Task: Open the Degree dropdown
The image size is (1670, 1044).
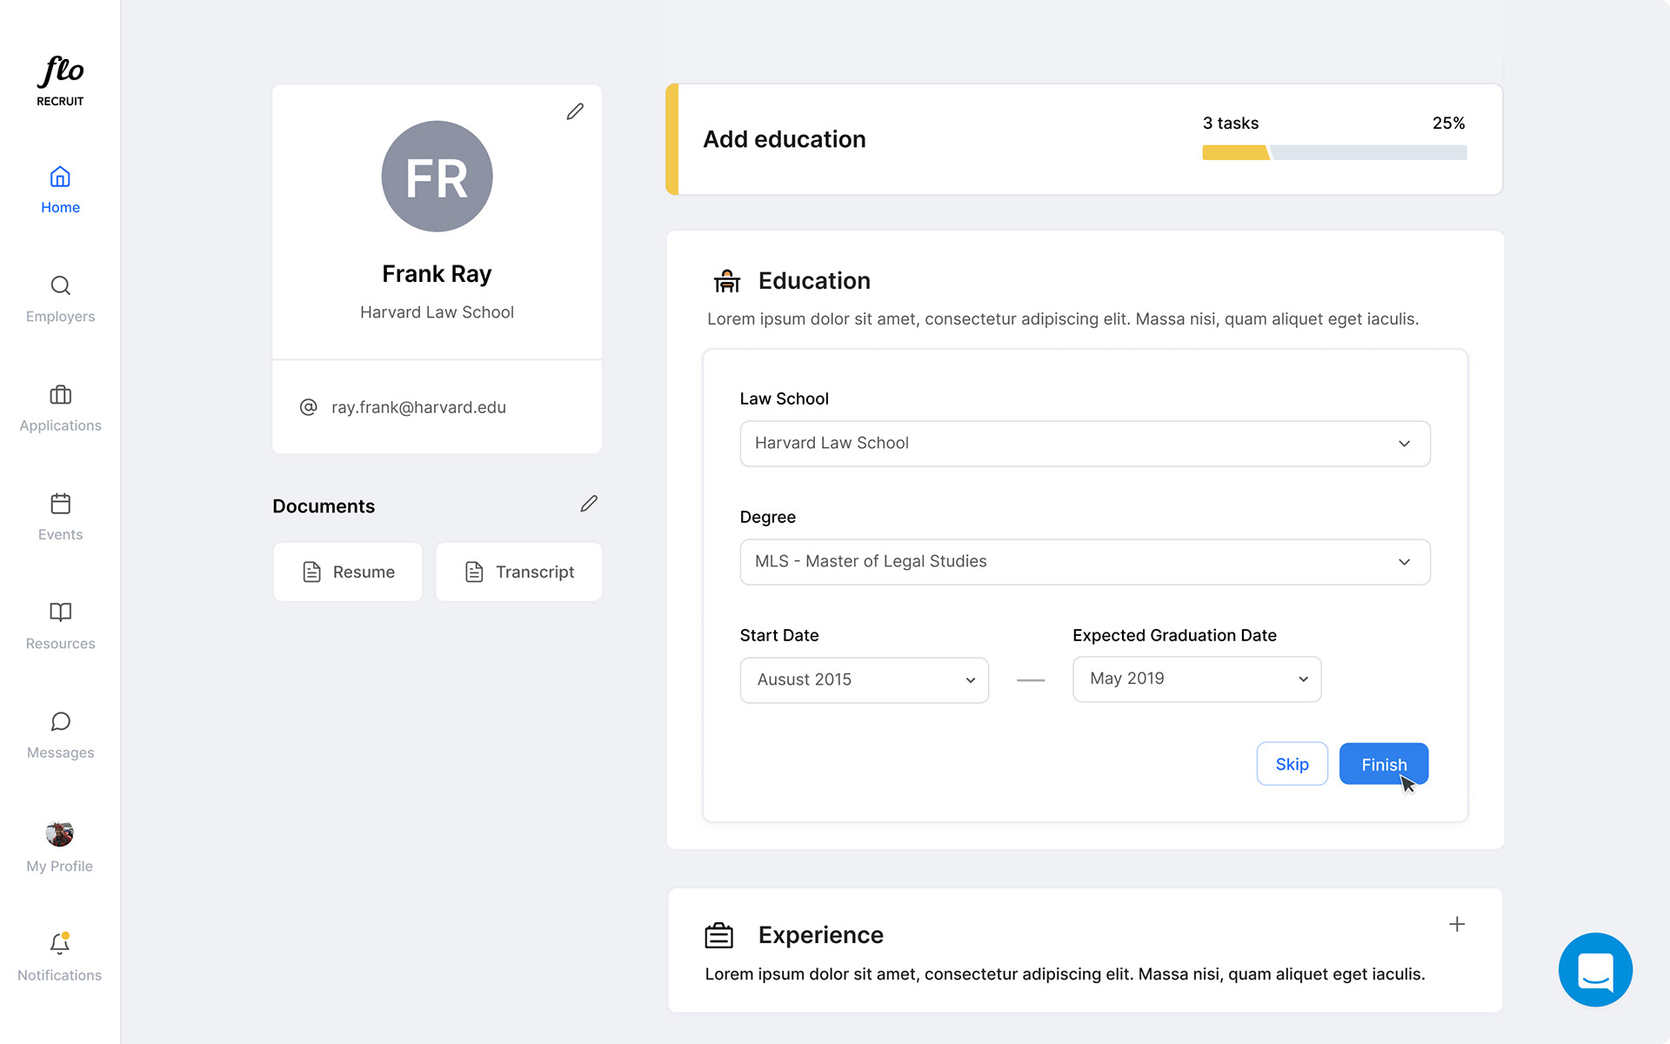Action: coord(1085,562)
